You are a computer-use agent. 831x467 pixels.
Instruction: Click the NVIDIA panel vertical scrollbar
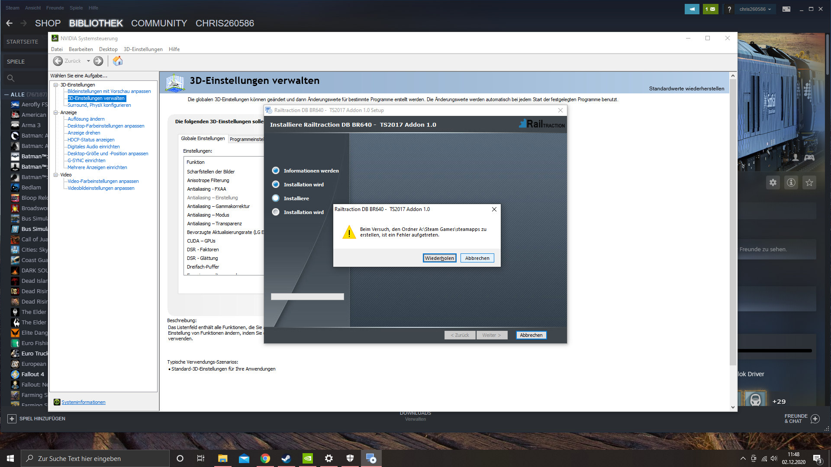coord(733,216)
